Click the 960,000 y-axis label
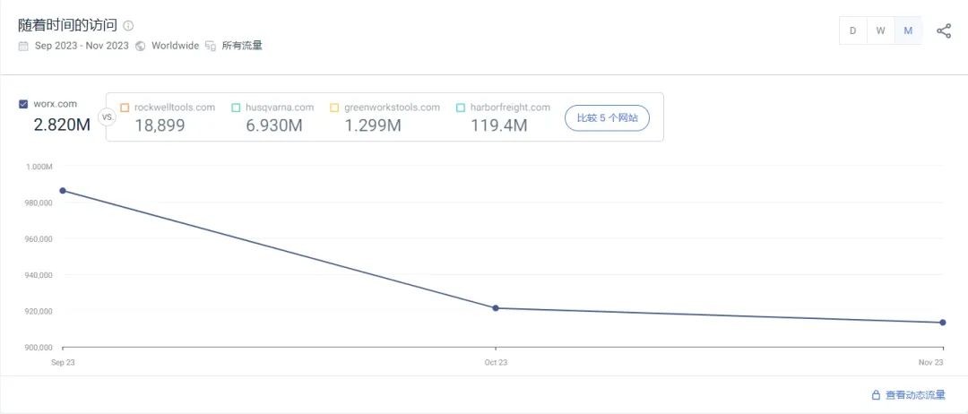The width and height of the screenshot is (968, 414). click(39, 238)
